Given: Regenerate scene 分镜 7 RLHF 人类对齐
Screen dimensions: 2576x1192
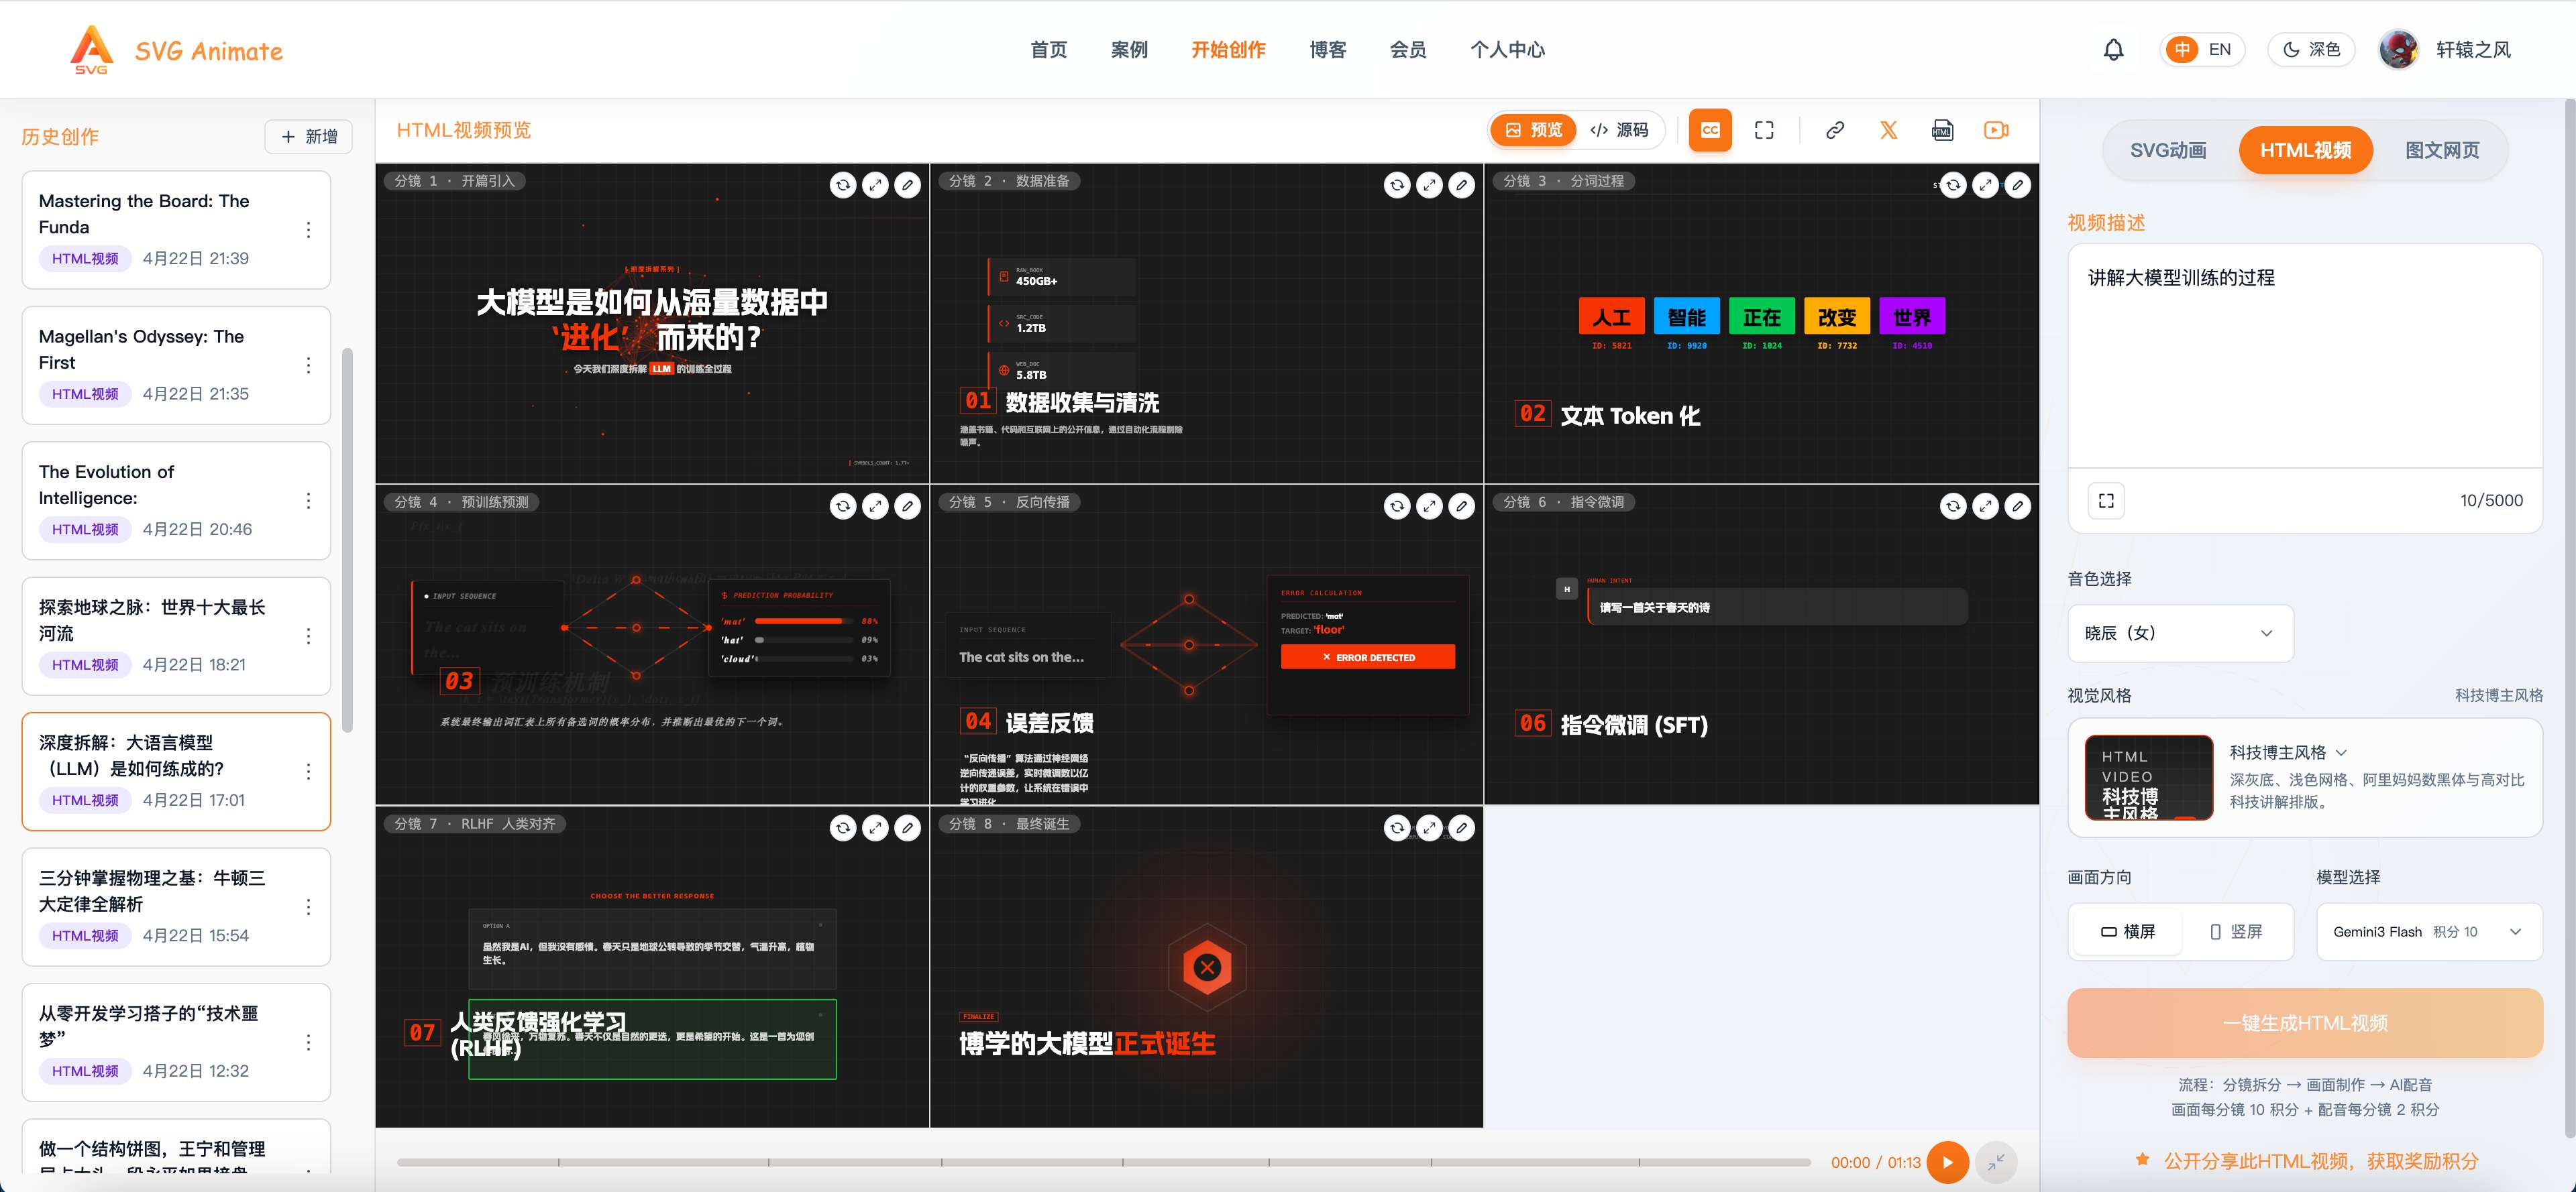Looking at the screenshot, I should [843, 829].
